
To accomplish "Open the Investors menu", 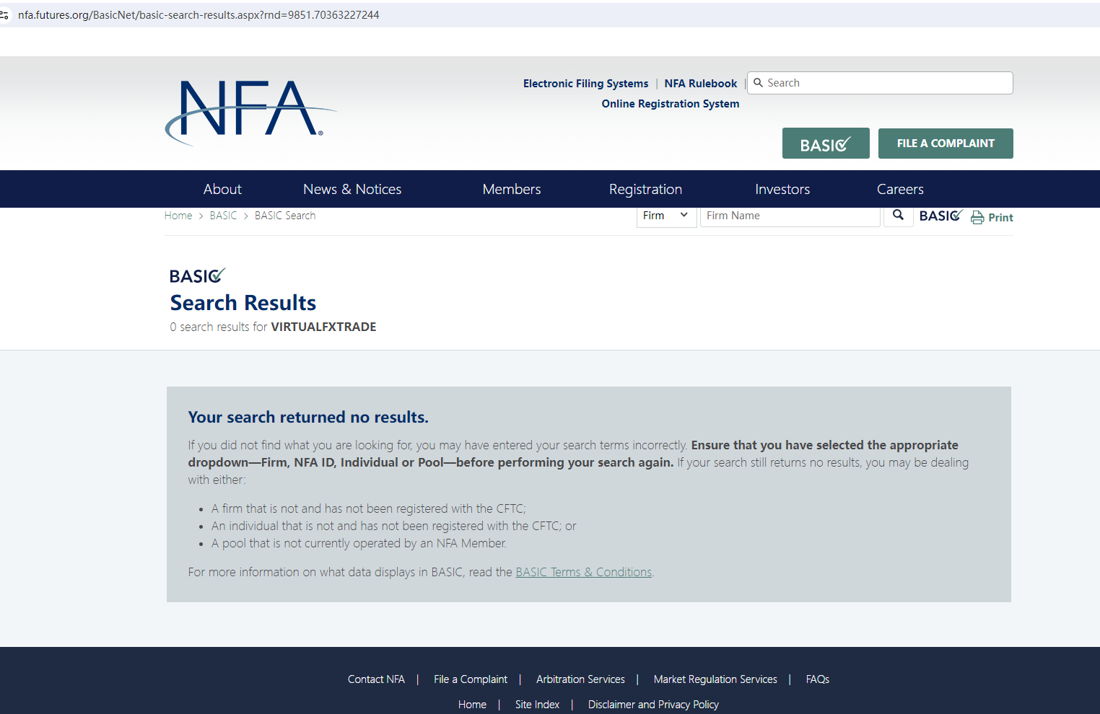I will point(782,189).
